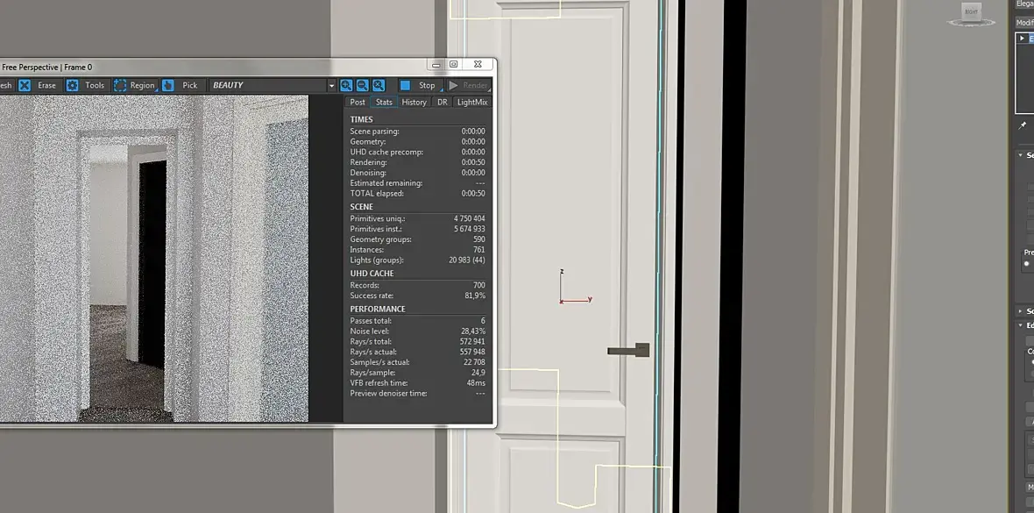Click the TOTAL elapsed row label
The height and width of the screenshot is (513, 1034).
pos(377,194)
